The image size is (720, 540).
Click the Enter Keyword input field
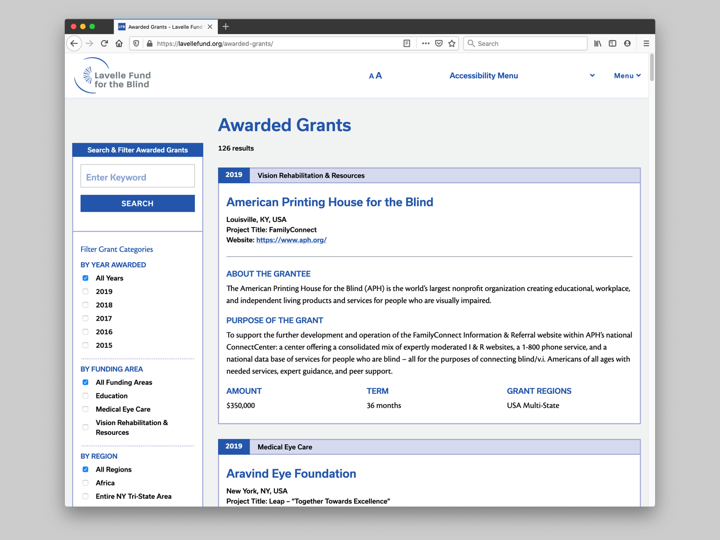(x=137, y=176)
